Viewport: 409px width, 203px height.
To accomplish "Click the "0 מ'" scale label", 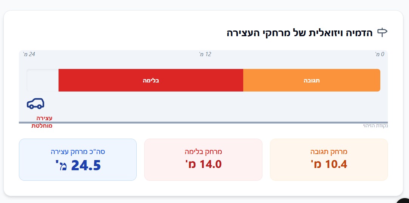I will (380, 54).
